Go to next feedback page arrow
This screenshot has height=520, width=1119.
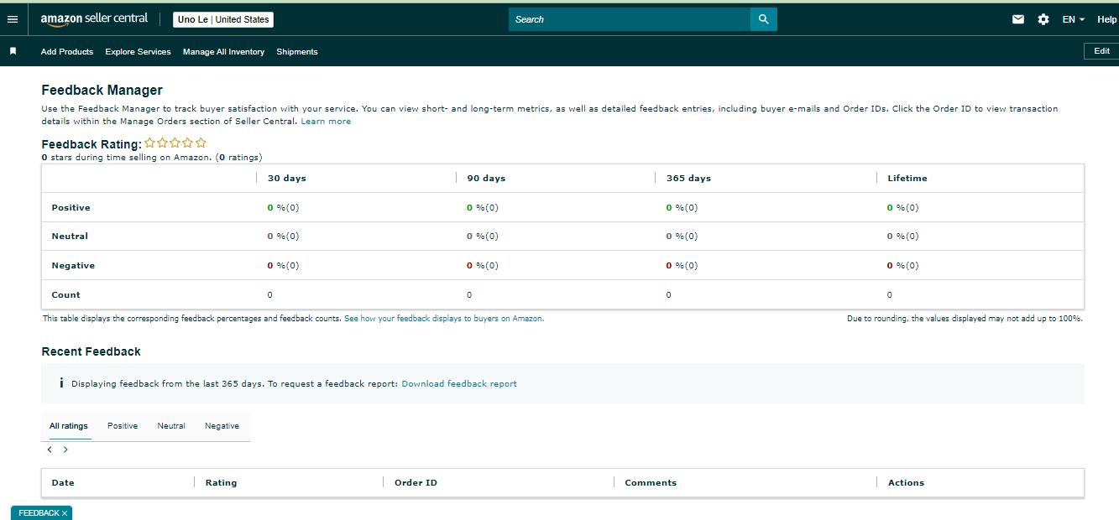tap(65, 450)
